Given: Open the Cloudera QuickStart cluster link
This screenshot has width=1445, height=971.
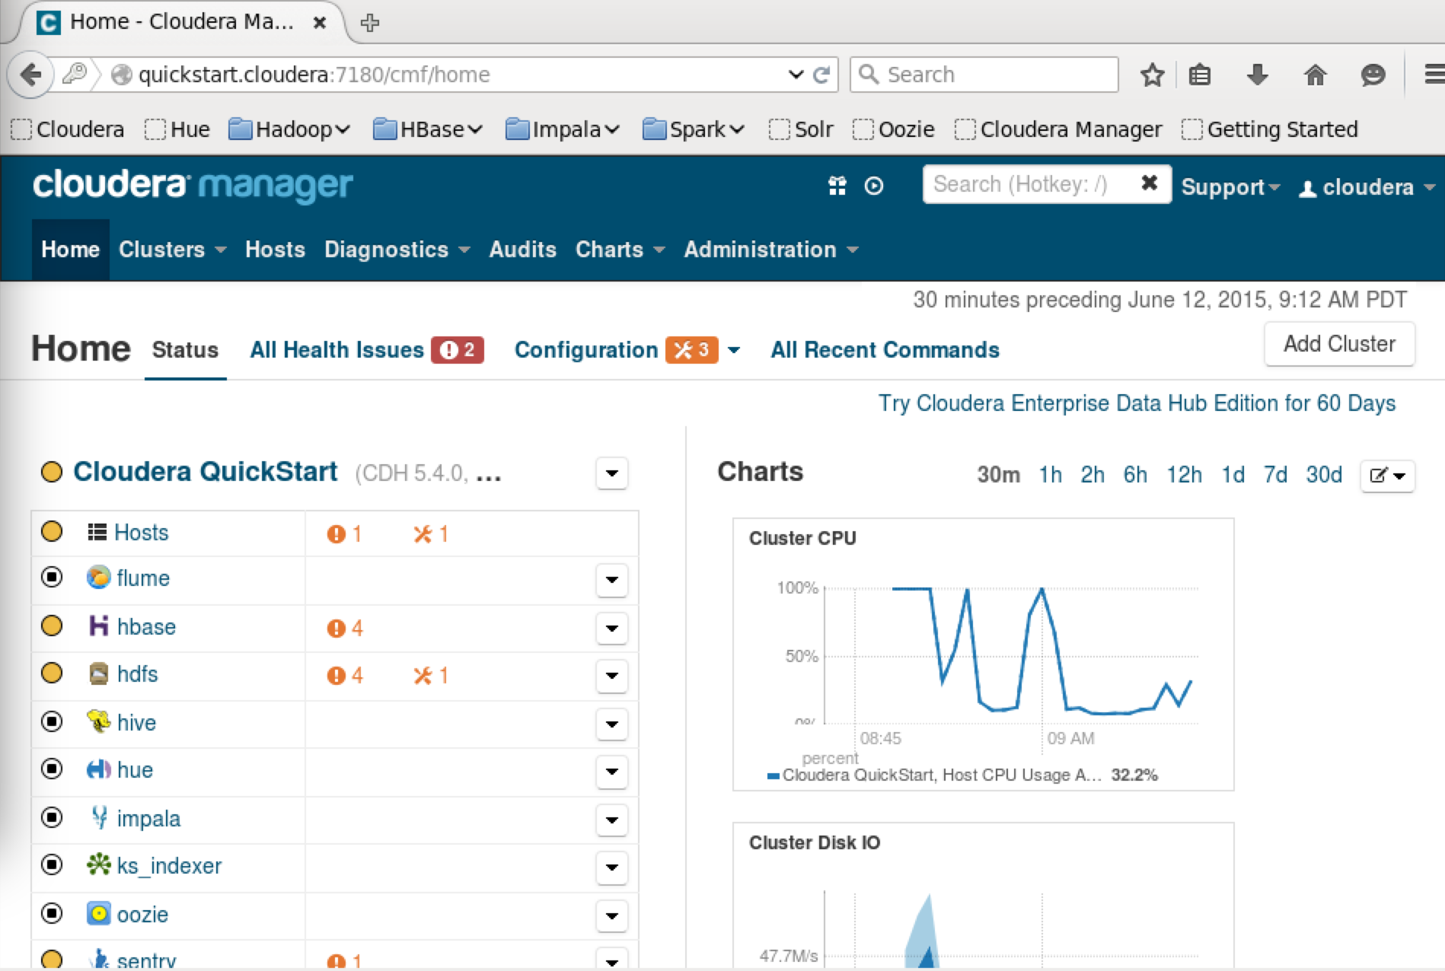Looking at the screenshot, I should pyautogui.click(x=205, y=472).
